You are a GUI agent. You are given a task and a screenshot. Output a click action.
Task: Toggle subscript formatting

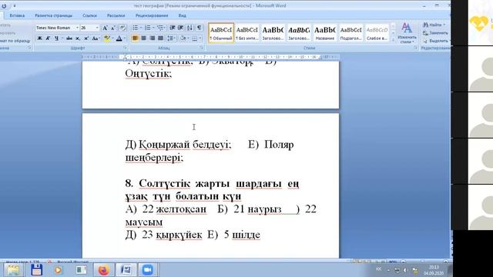pos(78,38)
